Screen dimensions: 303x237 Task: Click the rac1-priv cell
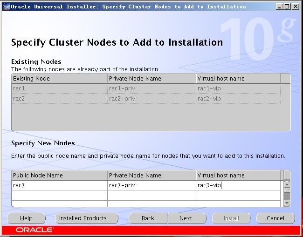(x=151, y=88)
